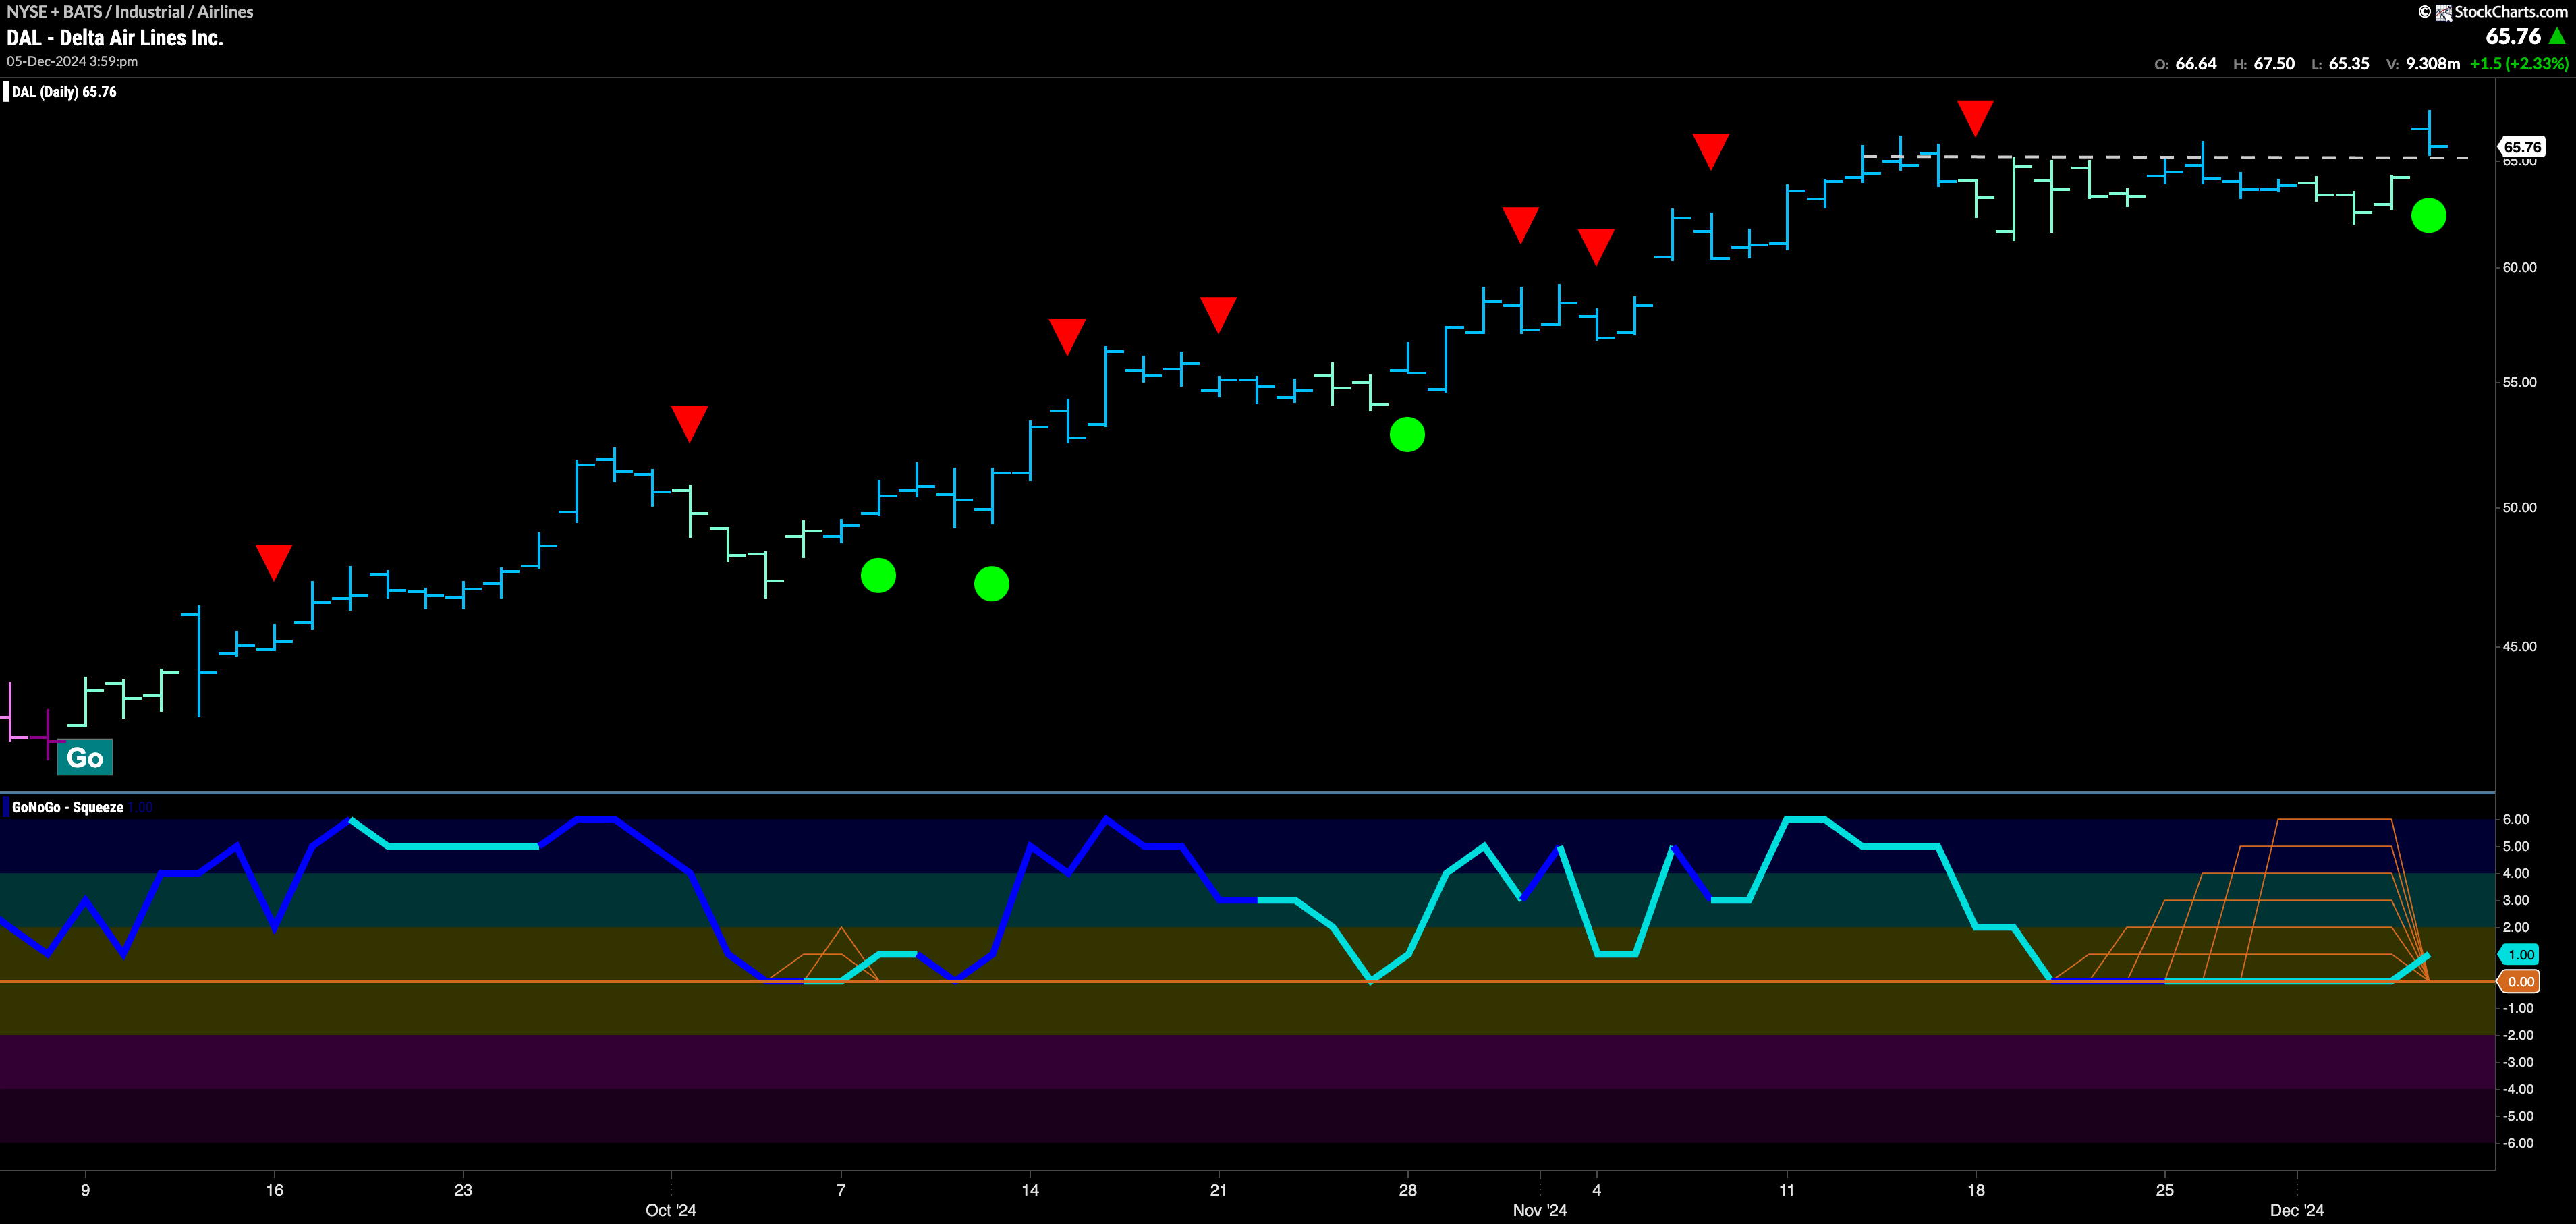Click the High value 67.50

tap(2274, 64)
